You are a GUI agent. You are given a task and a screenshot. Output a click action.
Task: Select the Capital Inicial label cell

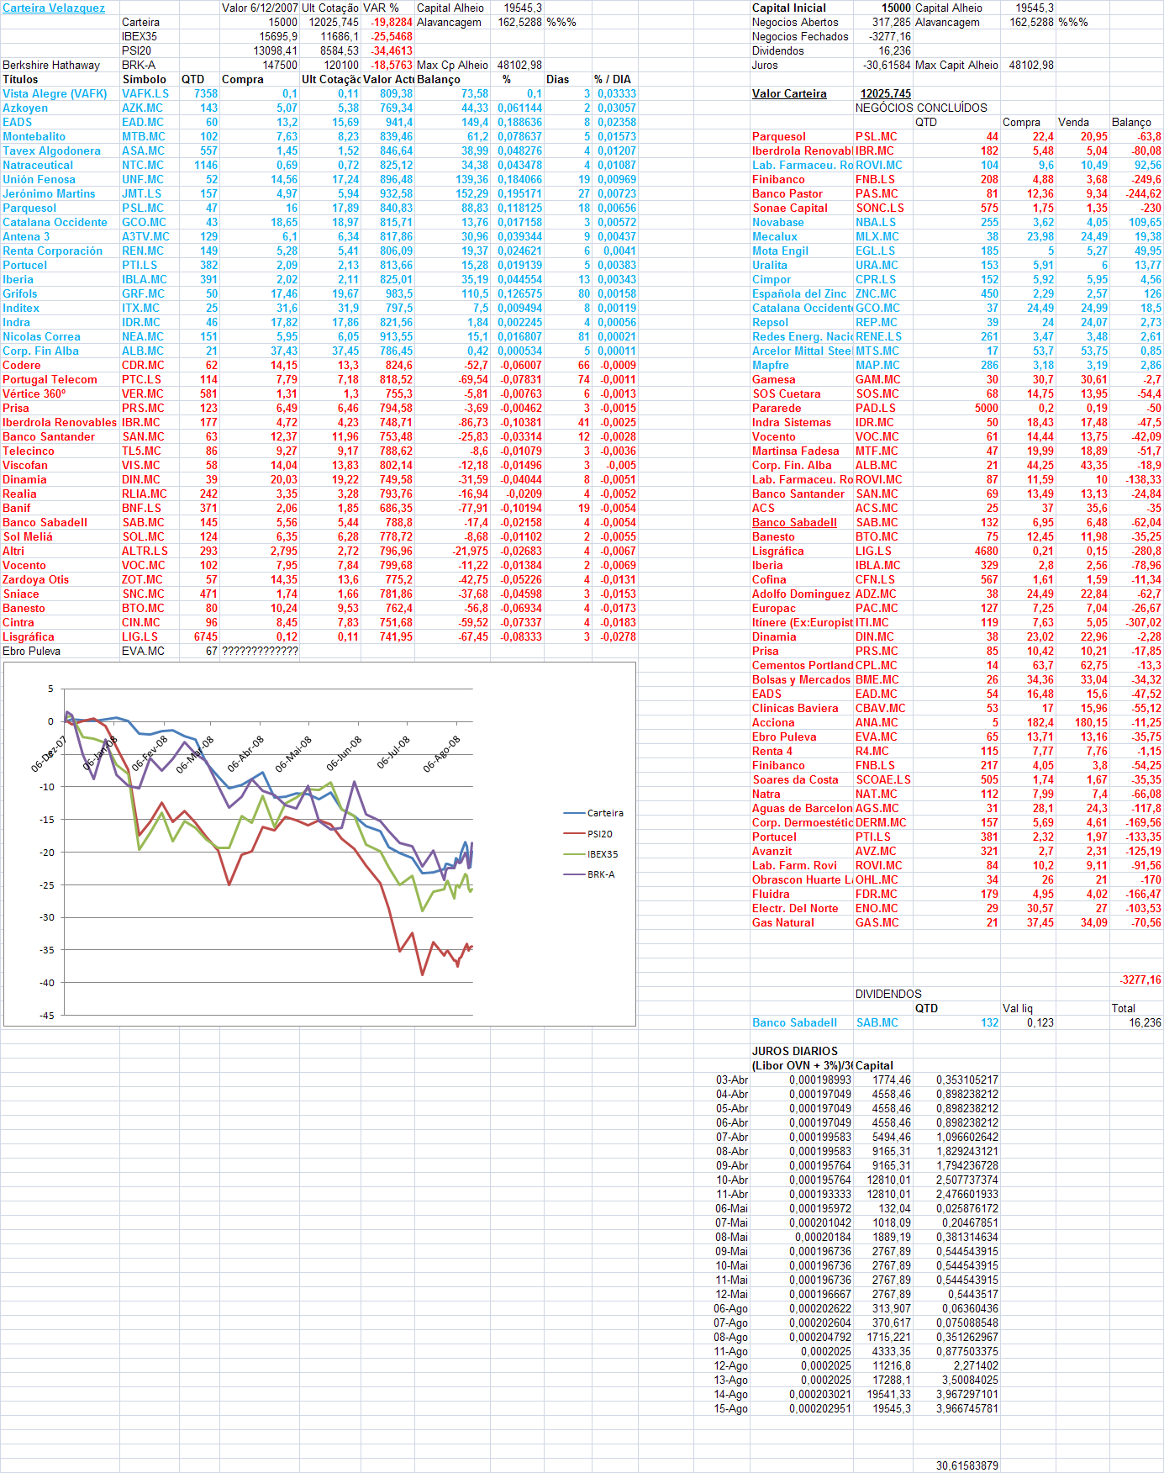pyautogui.click(x=789, y=8)
